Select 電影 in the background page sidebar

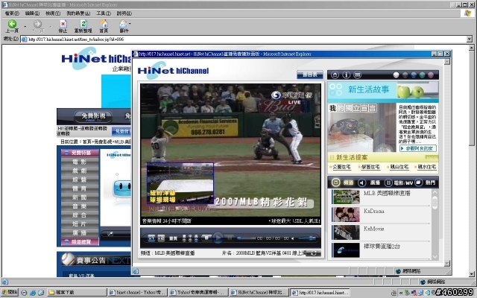click(80, 162)
